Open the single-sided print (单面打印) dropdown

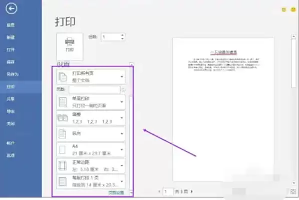click(91, 102)
